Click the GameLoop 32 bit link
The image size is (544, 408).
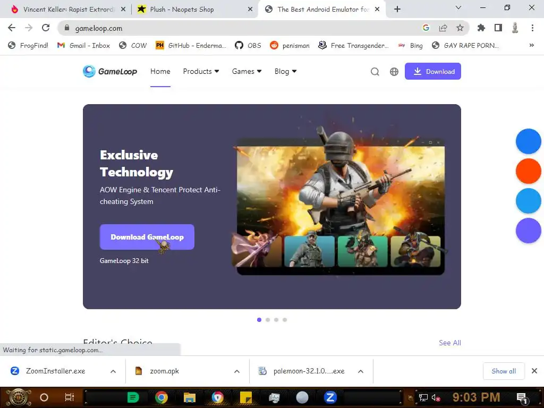tap(124, 260)
